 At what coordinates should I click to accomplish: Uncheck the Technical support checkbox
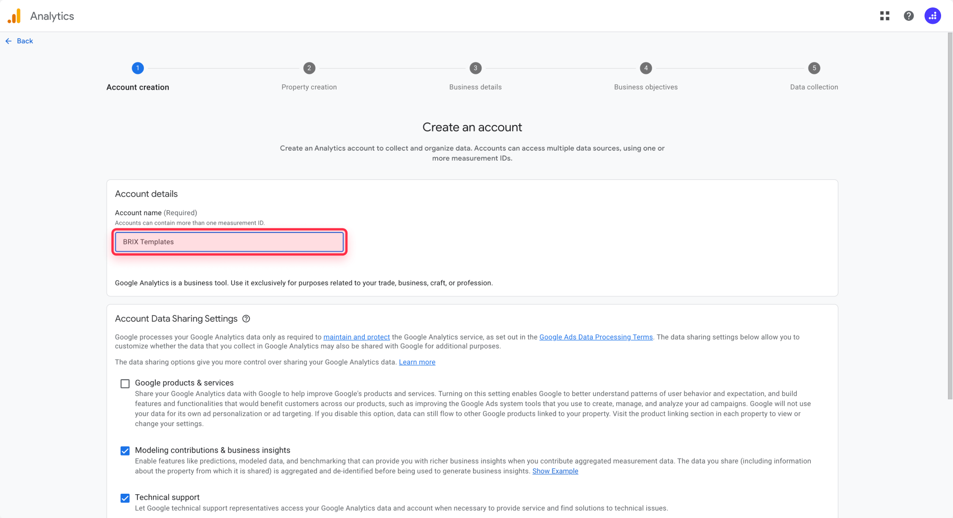[125, 498]
